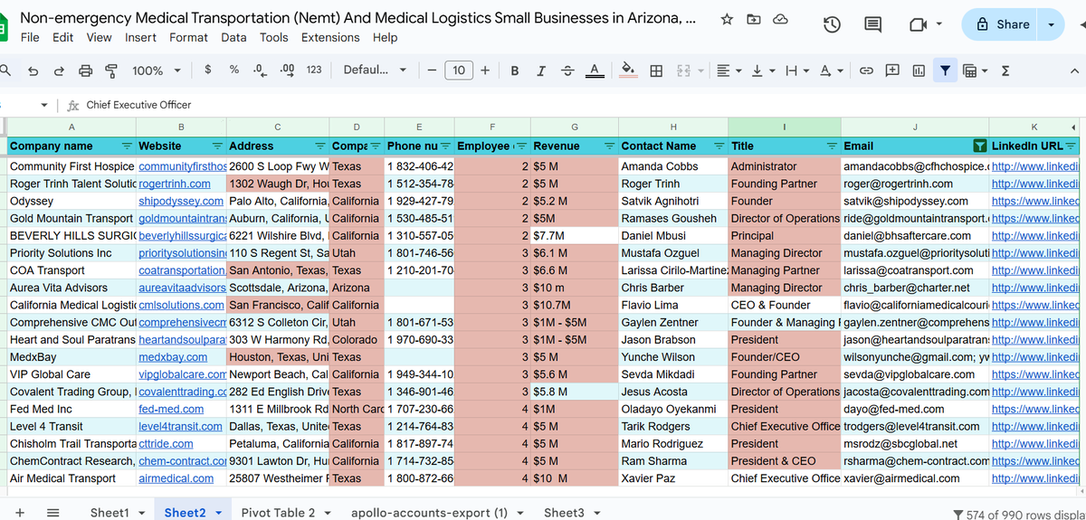Open medxbay.com website link
1086x520 pixels.
tap(173, 357)
